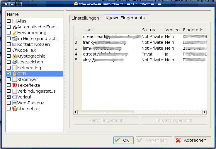Click the Verbindungsstatus plugin icon

14,91
